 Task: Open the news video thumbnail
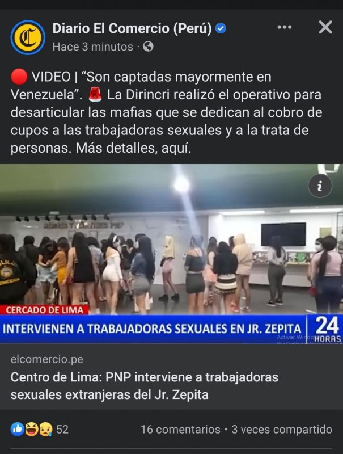click(171, 254)
